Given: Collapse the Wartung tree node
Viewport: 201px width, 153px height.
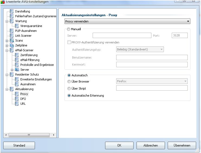Looking at the screenshot, I should 7,21.
